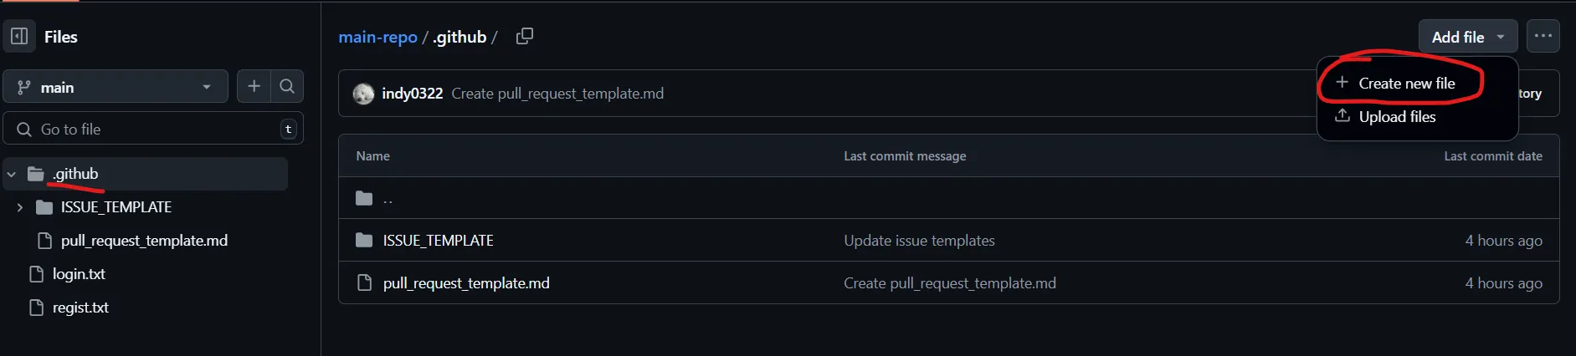The image size is (1576, 356).
Task: Open the Update issue templates commit message
Action: (x=919, y=241)
